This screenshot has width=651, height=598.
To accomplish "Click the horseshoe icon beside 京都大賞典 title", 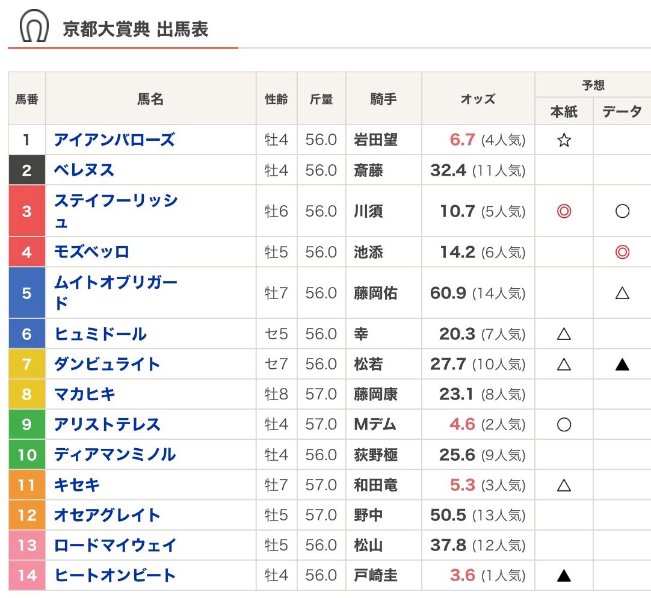I will [34, 26].
